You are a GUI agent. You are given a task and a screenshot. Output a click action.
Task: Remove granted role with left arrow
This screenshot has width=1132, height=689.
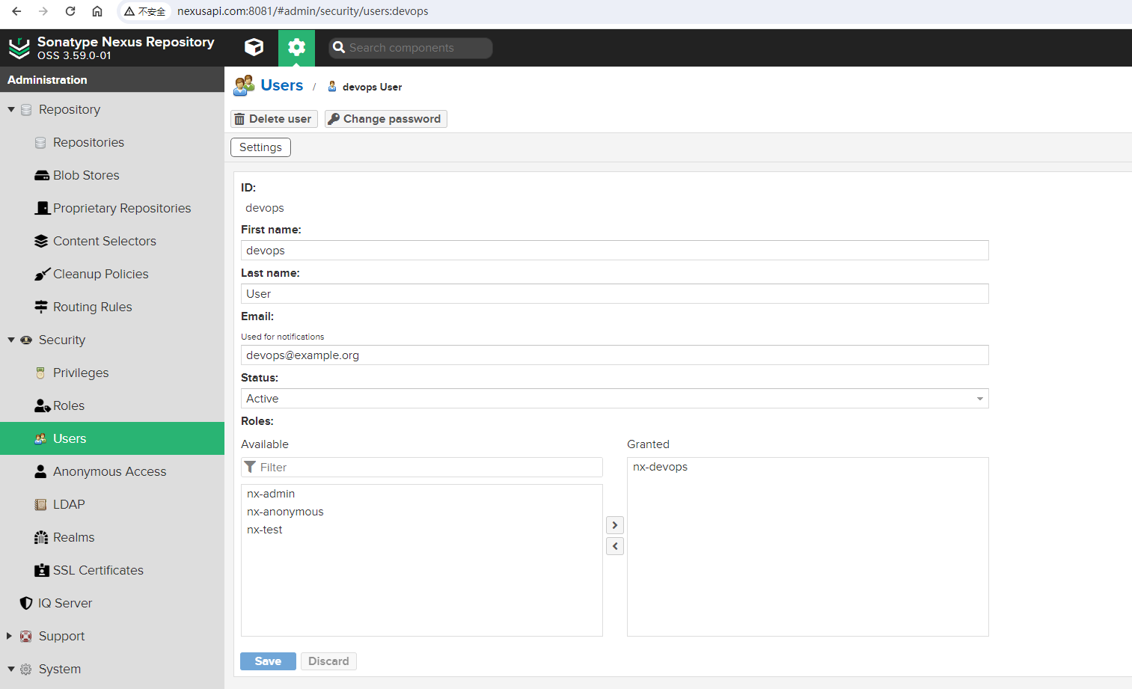click(615, 546)
